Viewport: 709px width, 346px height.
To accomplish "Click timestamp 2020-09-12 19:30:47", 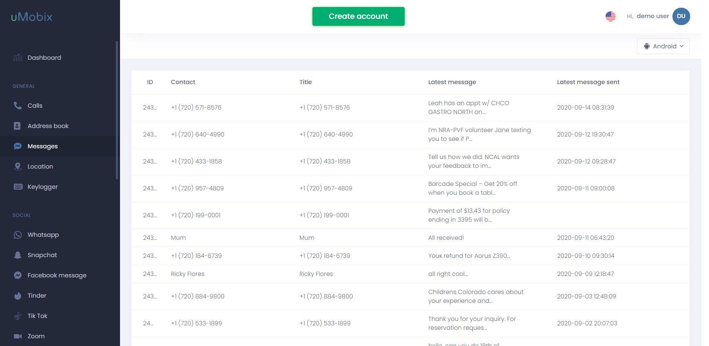I will (x=585, y=134).
